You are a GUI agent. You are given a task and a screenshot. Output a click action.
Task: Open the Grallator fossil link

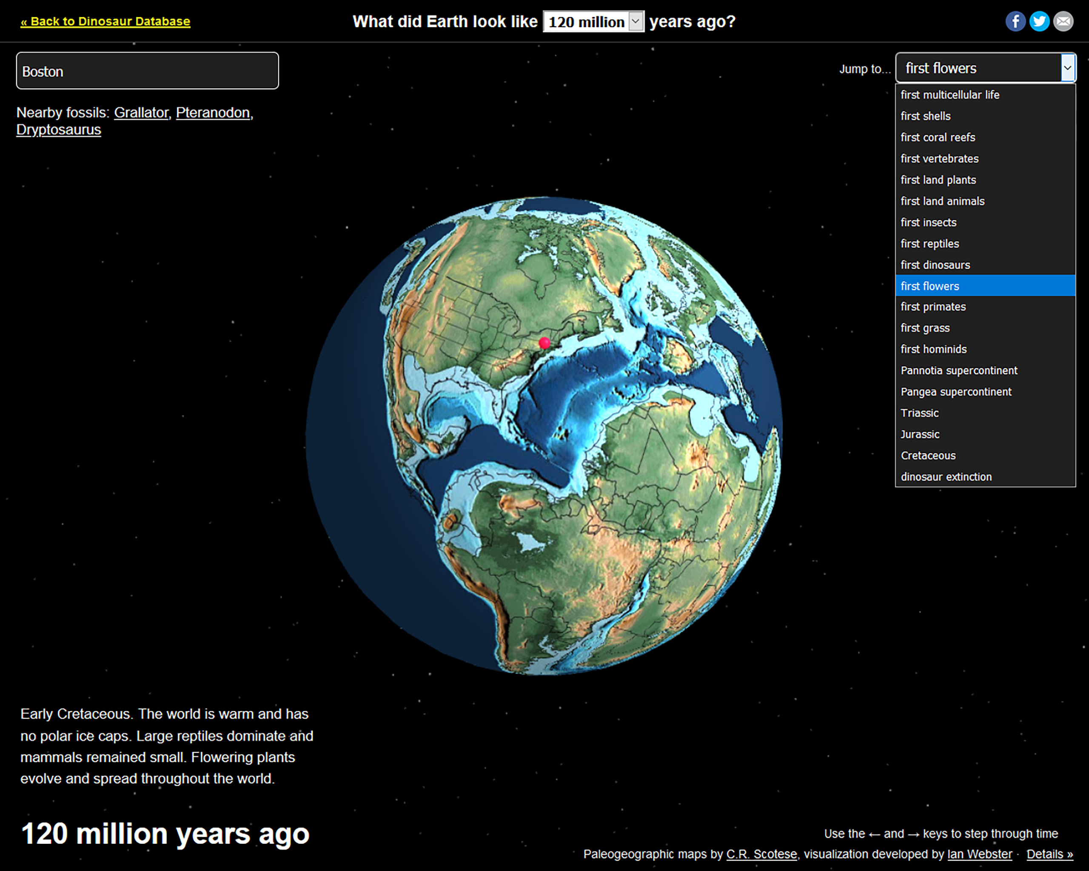pyautogui.click(x=141, y=113)
